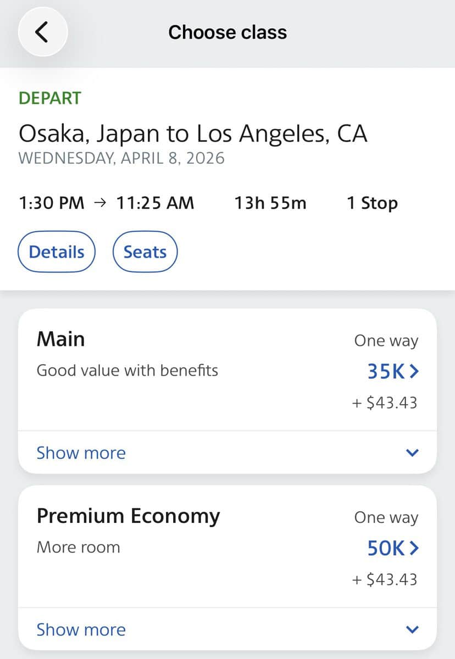The width and height of the screenshot is (455, 659).
Task: Tap the Premium Economy heading
Action: [128, 516]
